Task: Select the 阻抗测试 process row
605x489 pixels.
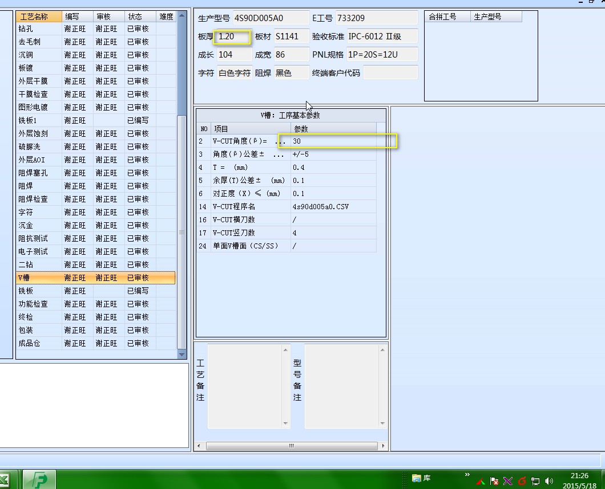Action: point(96,239)
